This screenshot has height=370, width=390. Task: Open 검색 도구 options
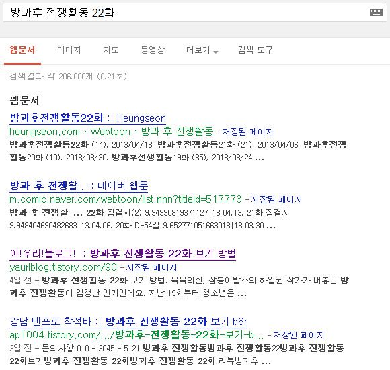click(x=256, y=50)
